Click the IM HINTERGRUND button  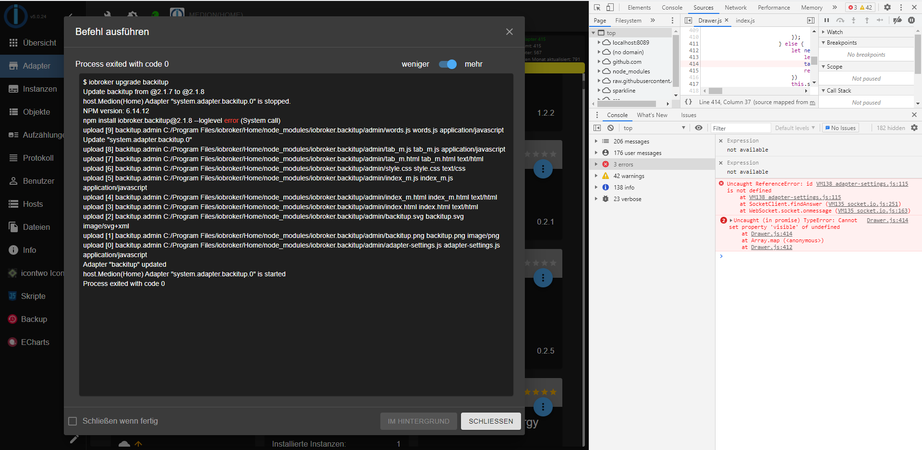(x=419, y=421)
